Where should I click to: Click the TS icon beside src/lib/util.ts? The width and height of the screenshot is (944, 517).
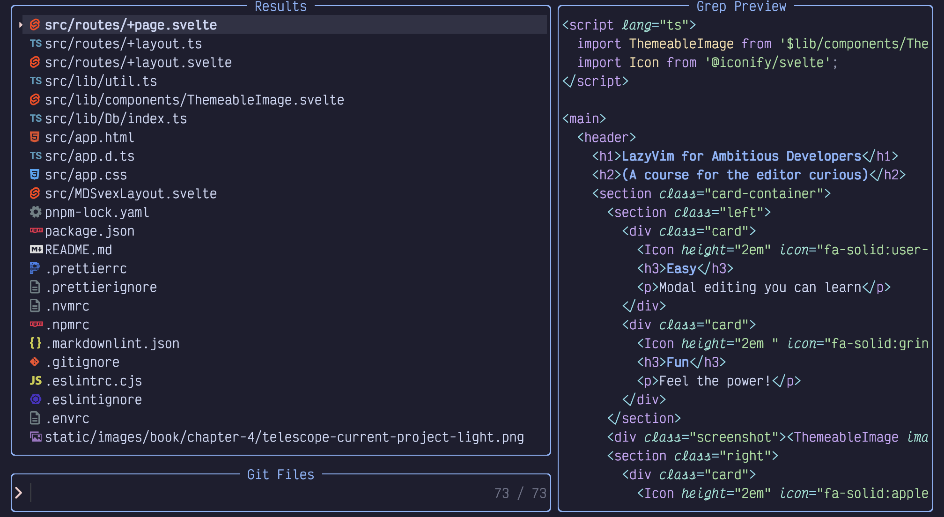(36, 81)
